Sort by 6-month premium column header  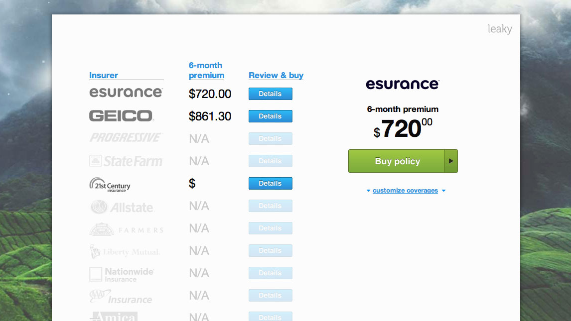coord(206,71)
